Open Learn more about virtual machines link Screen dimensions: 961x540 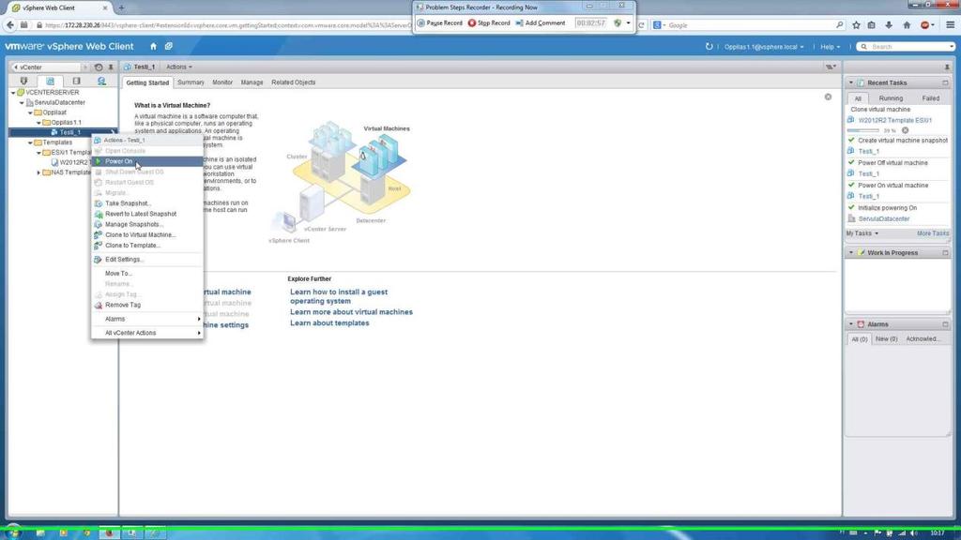point(351,312)
